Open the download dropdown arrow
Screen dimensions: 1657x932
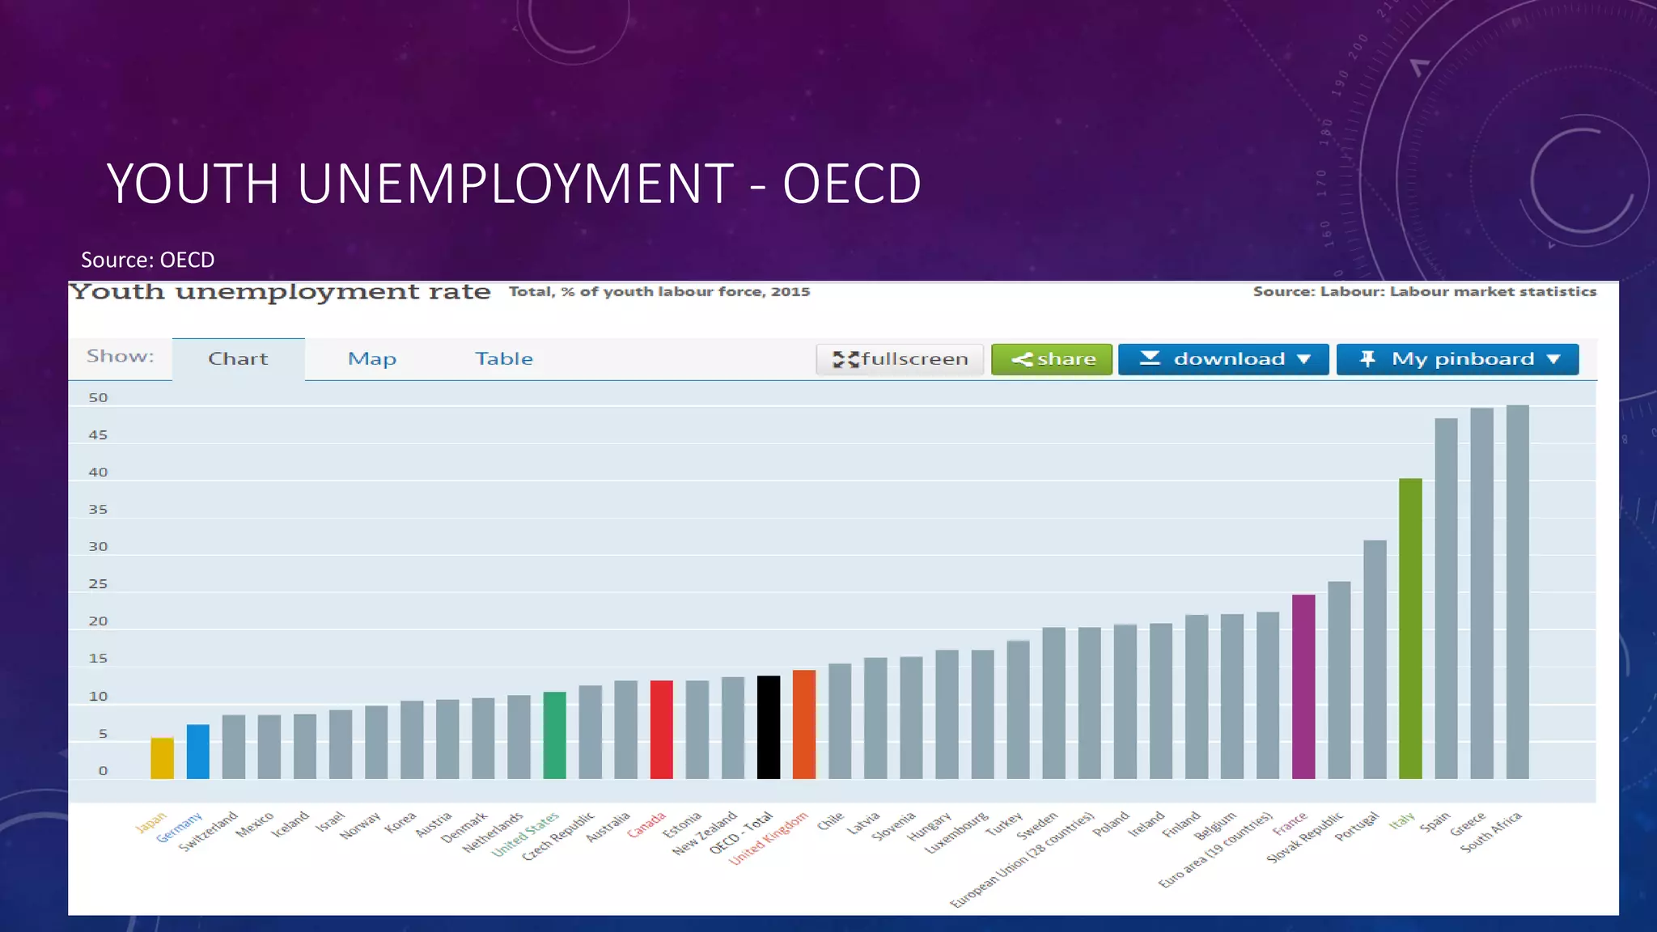coord(1303,359)
